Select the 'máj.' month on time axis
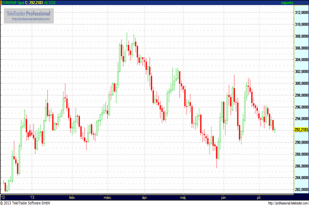This screenshot has width=309, height=206. [x=183, y=197]
